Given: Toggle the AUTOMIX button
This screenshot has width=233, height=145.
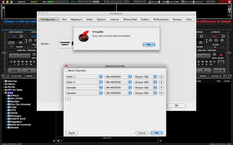Looking at the screenshot, I should point(138,2).
